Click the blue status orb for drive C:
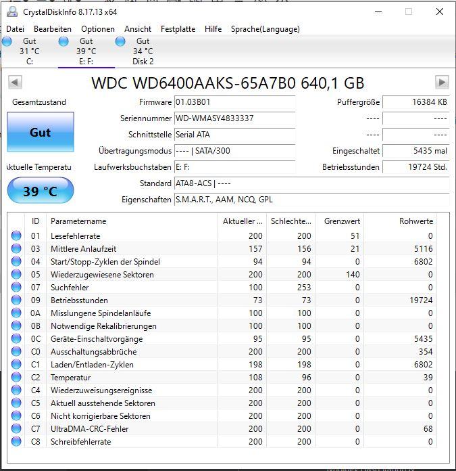Screen dimensions: 456x471 click(x=7, y=41)
